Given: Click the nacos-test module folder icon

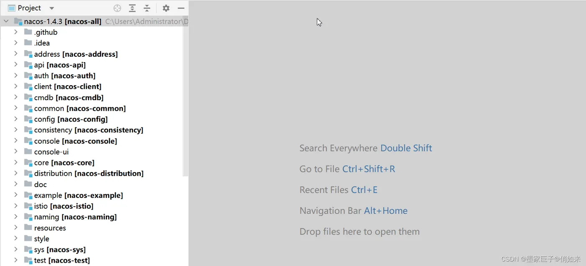Looking at the screenshot, I should [x=28, y=260].
